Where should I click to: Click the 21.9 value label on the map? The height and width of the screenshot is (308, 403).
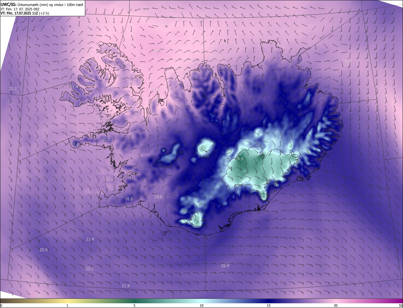125,286
